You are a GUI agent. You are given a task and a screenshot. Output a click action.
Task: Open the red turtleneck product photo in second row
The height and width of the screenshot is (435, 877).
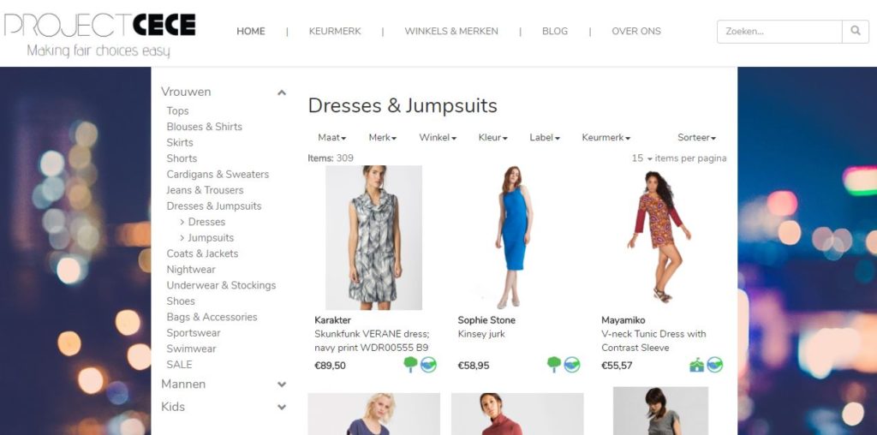coord(517,414)
